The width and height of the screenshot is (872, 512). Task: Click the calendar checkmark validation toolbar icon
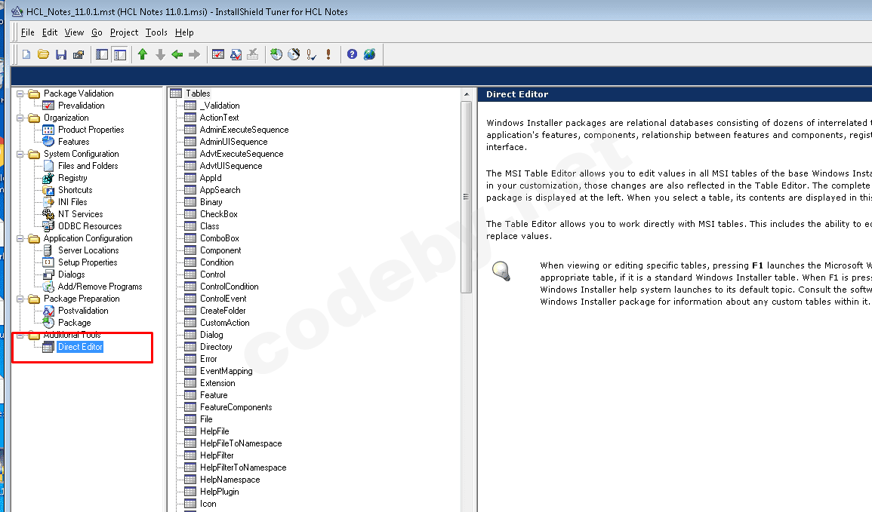218,54
